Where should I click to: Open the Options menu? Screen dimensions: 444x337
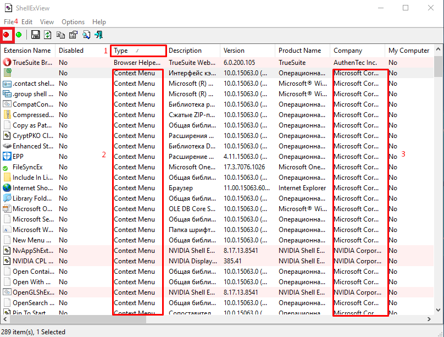(x=73, y=21)
